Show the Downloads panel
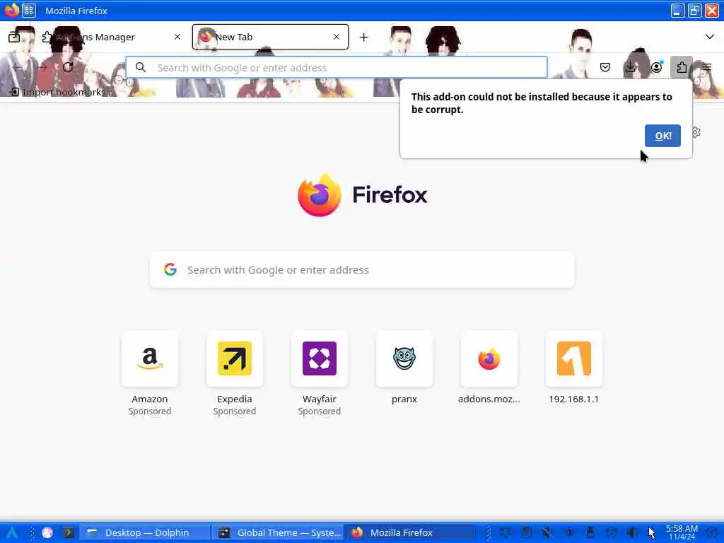 tap(630, 67)
